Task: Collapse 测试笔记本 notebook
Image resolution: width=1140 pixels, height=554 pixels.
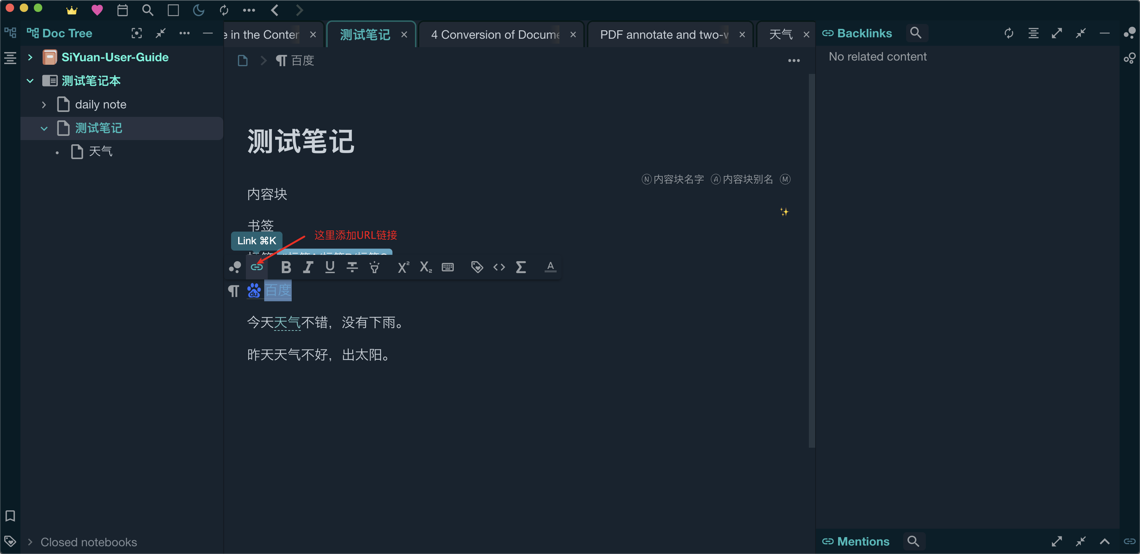Action: (x=30, y=81)
